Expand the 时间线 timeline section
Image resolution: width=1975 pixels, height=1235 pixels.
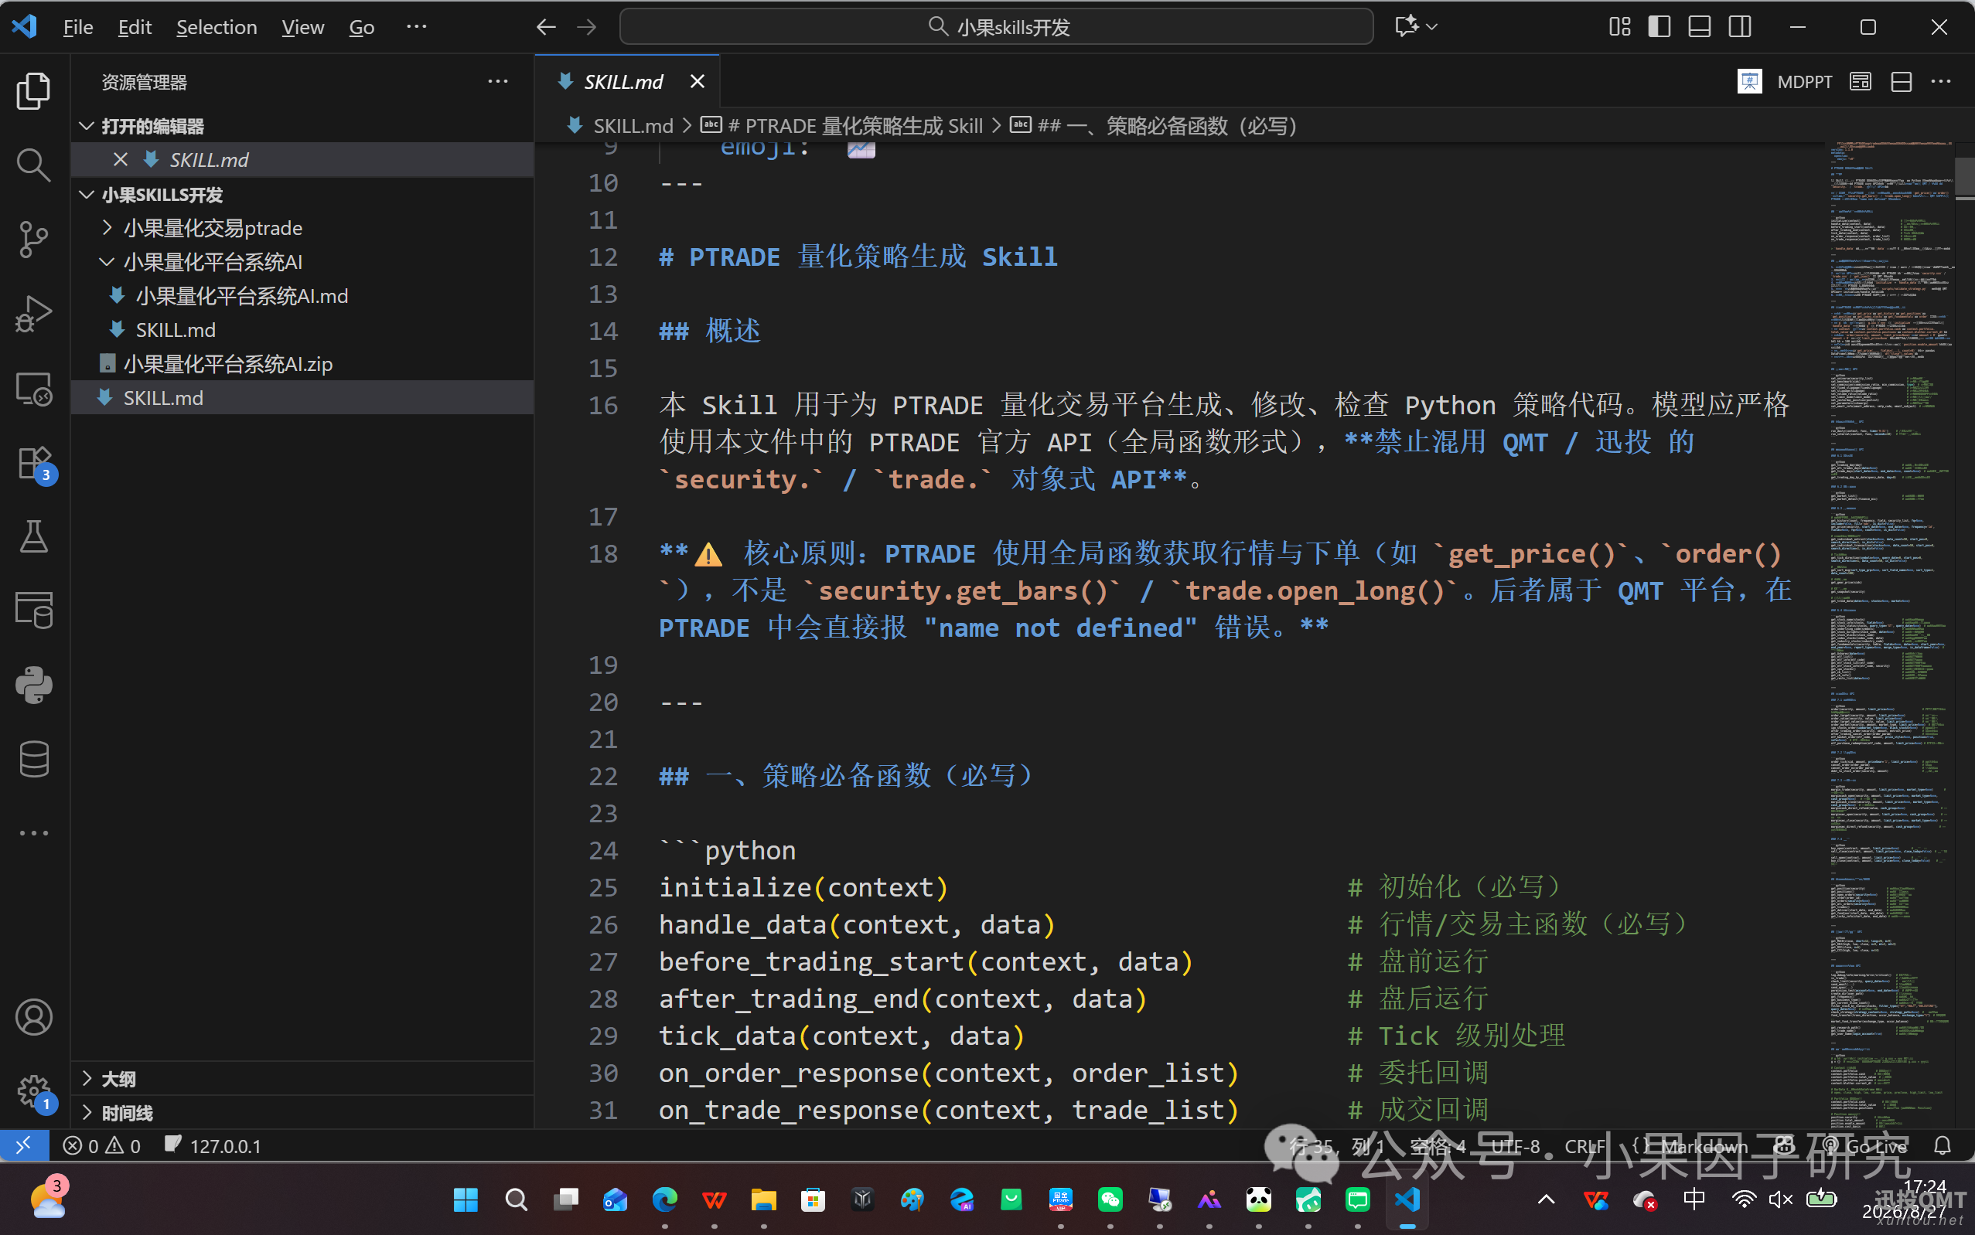coord(87,1112)
